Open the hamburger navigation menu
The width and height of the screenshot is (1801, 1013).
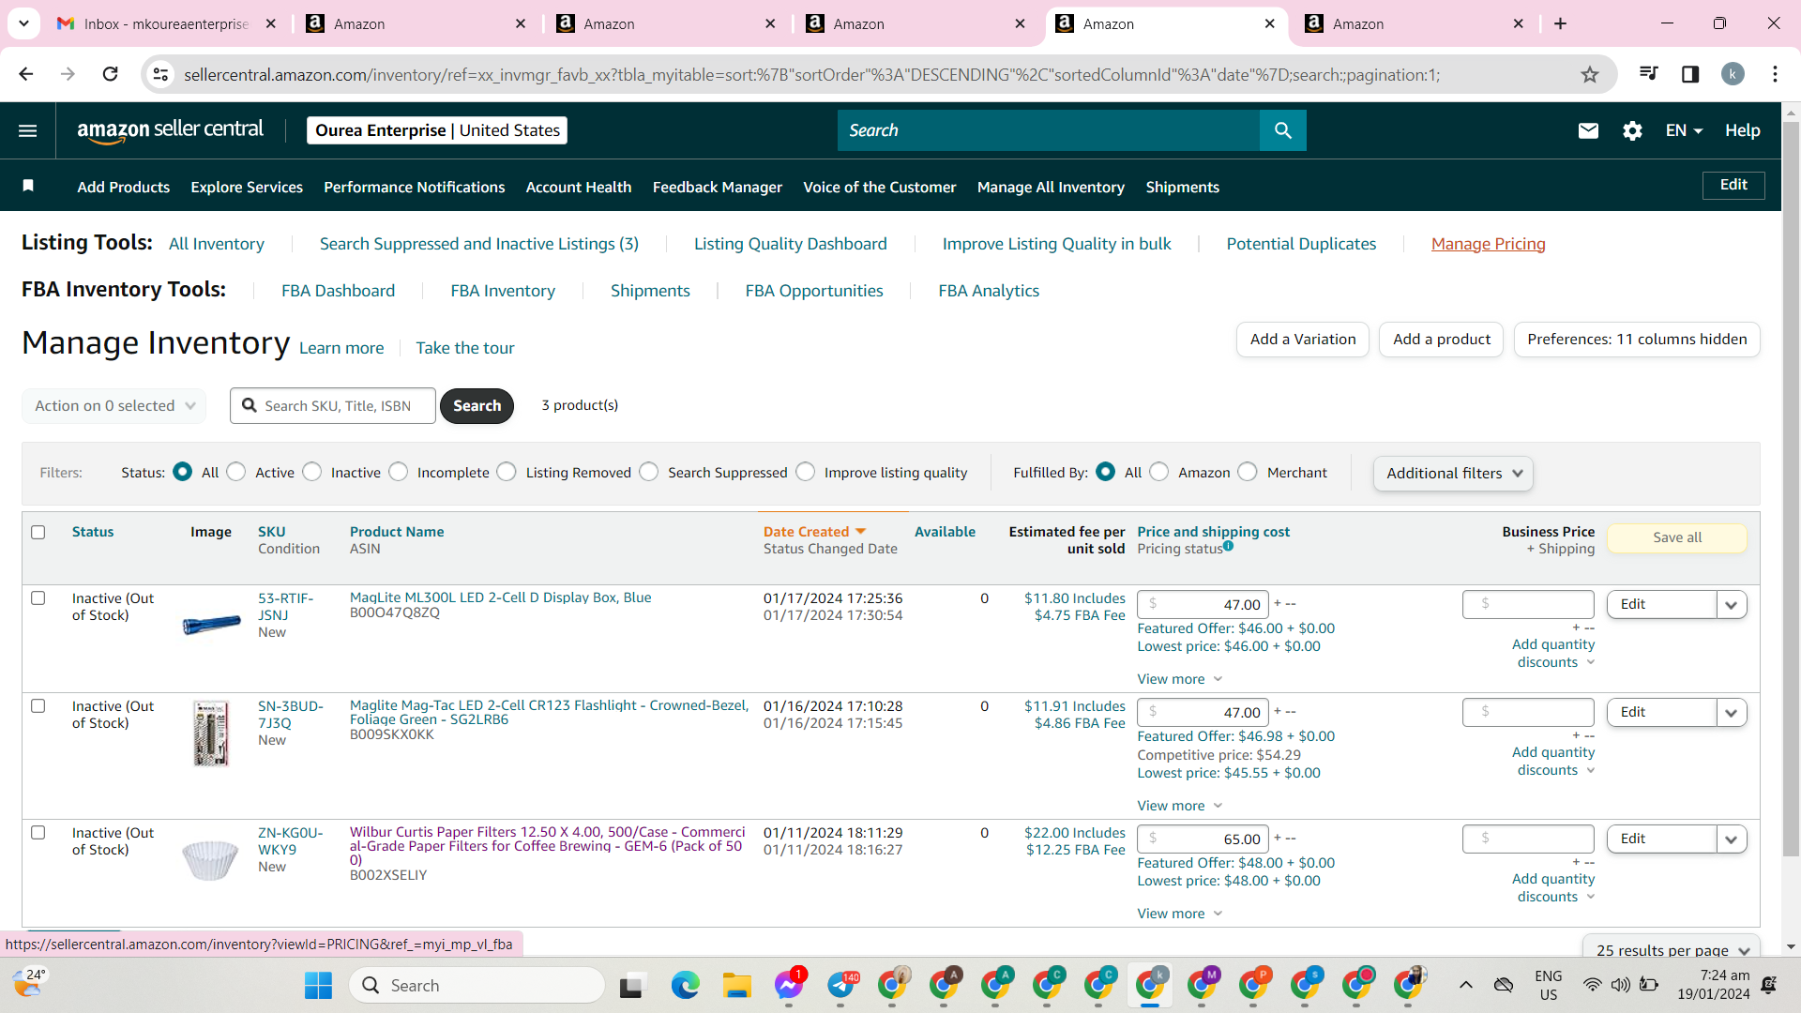pyautogui.click(x=28, y=130)
